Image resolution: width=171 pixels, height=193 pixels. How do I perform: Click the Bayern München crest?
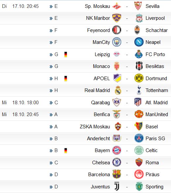pyautogui.click(x=117, y=150)
